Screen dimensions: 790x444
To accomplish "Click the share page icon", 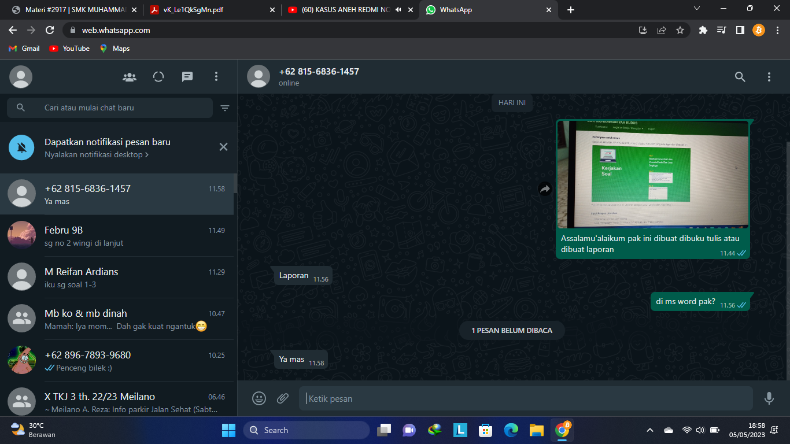I will (662, 30).
